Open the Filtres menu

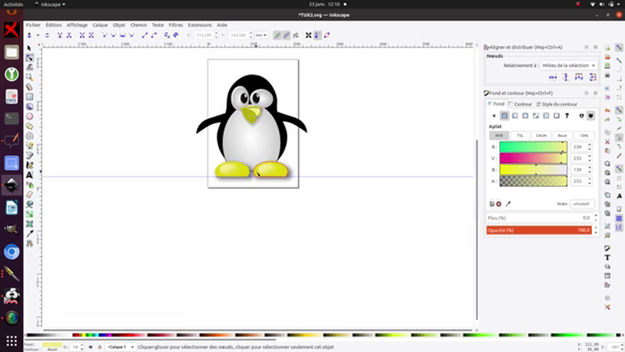click(x=175, y=25)
